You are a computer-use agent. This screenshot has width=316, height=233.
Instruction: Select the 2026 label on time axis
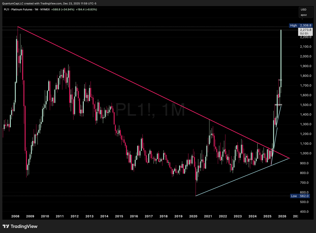(282, 216)
